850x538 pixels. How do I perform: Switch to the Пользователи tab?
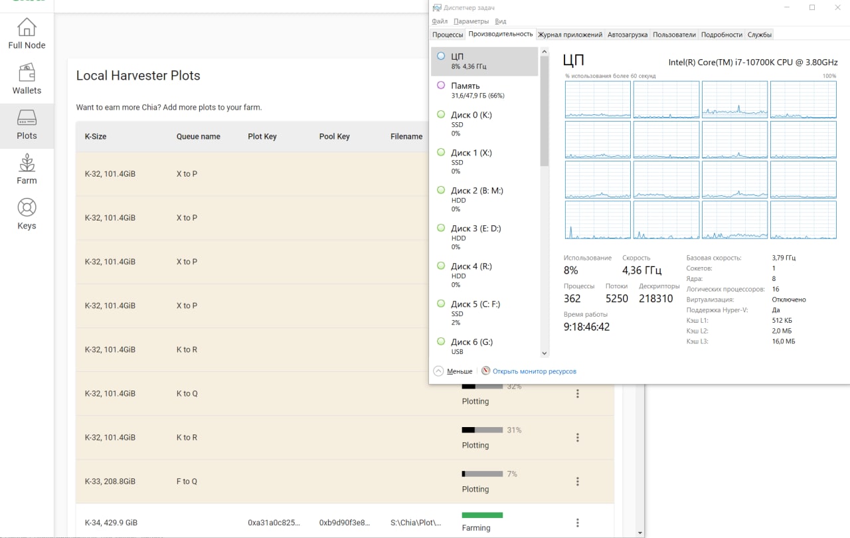click(674, 35)
